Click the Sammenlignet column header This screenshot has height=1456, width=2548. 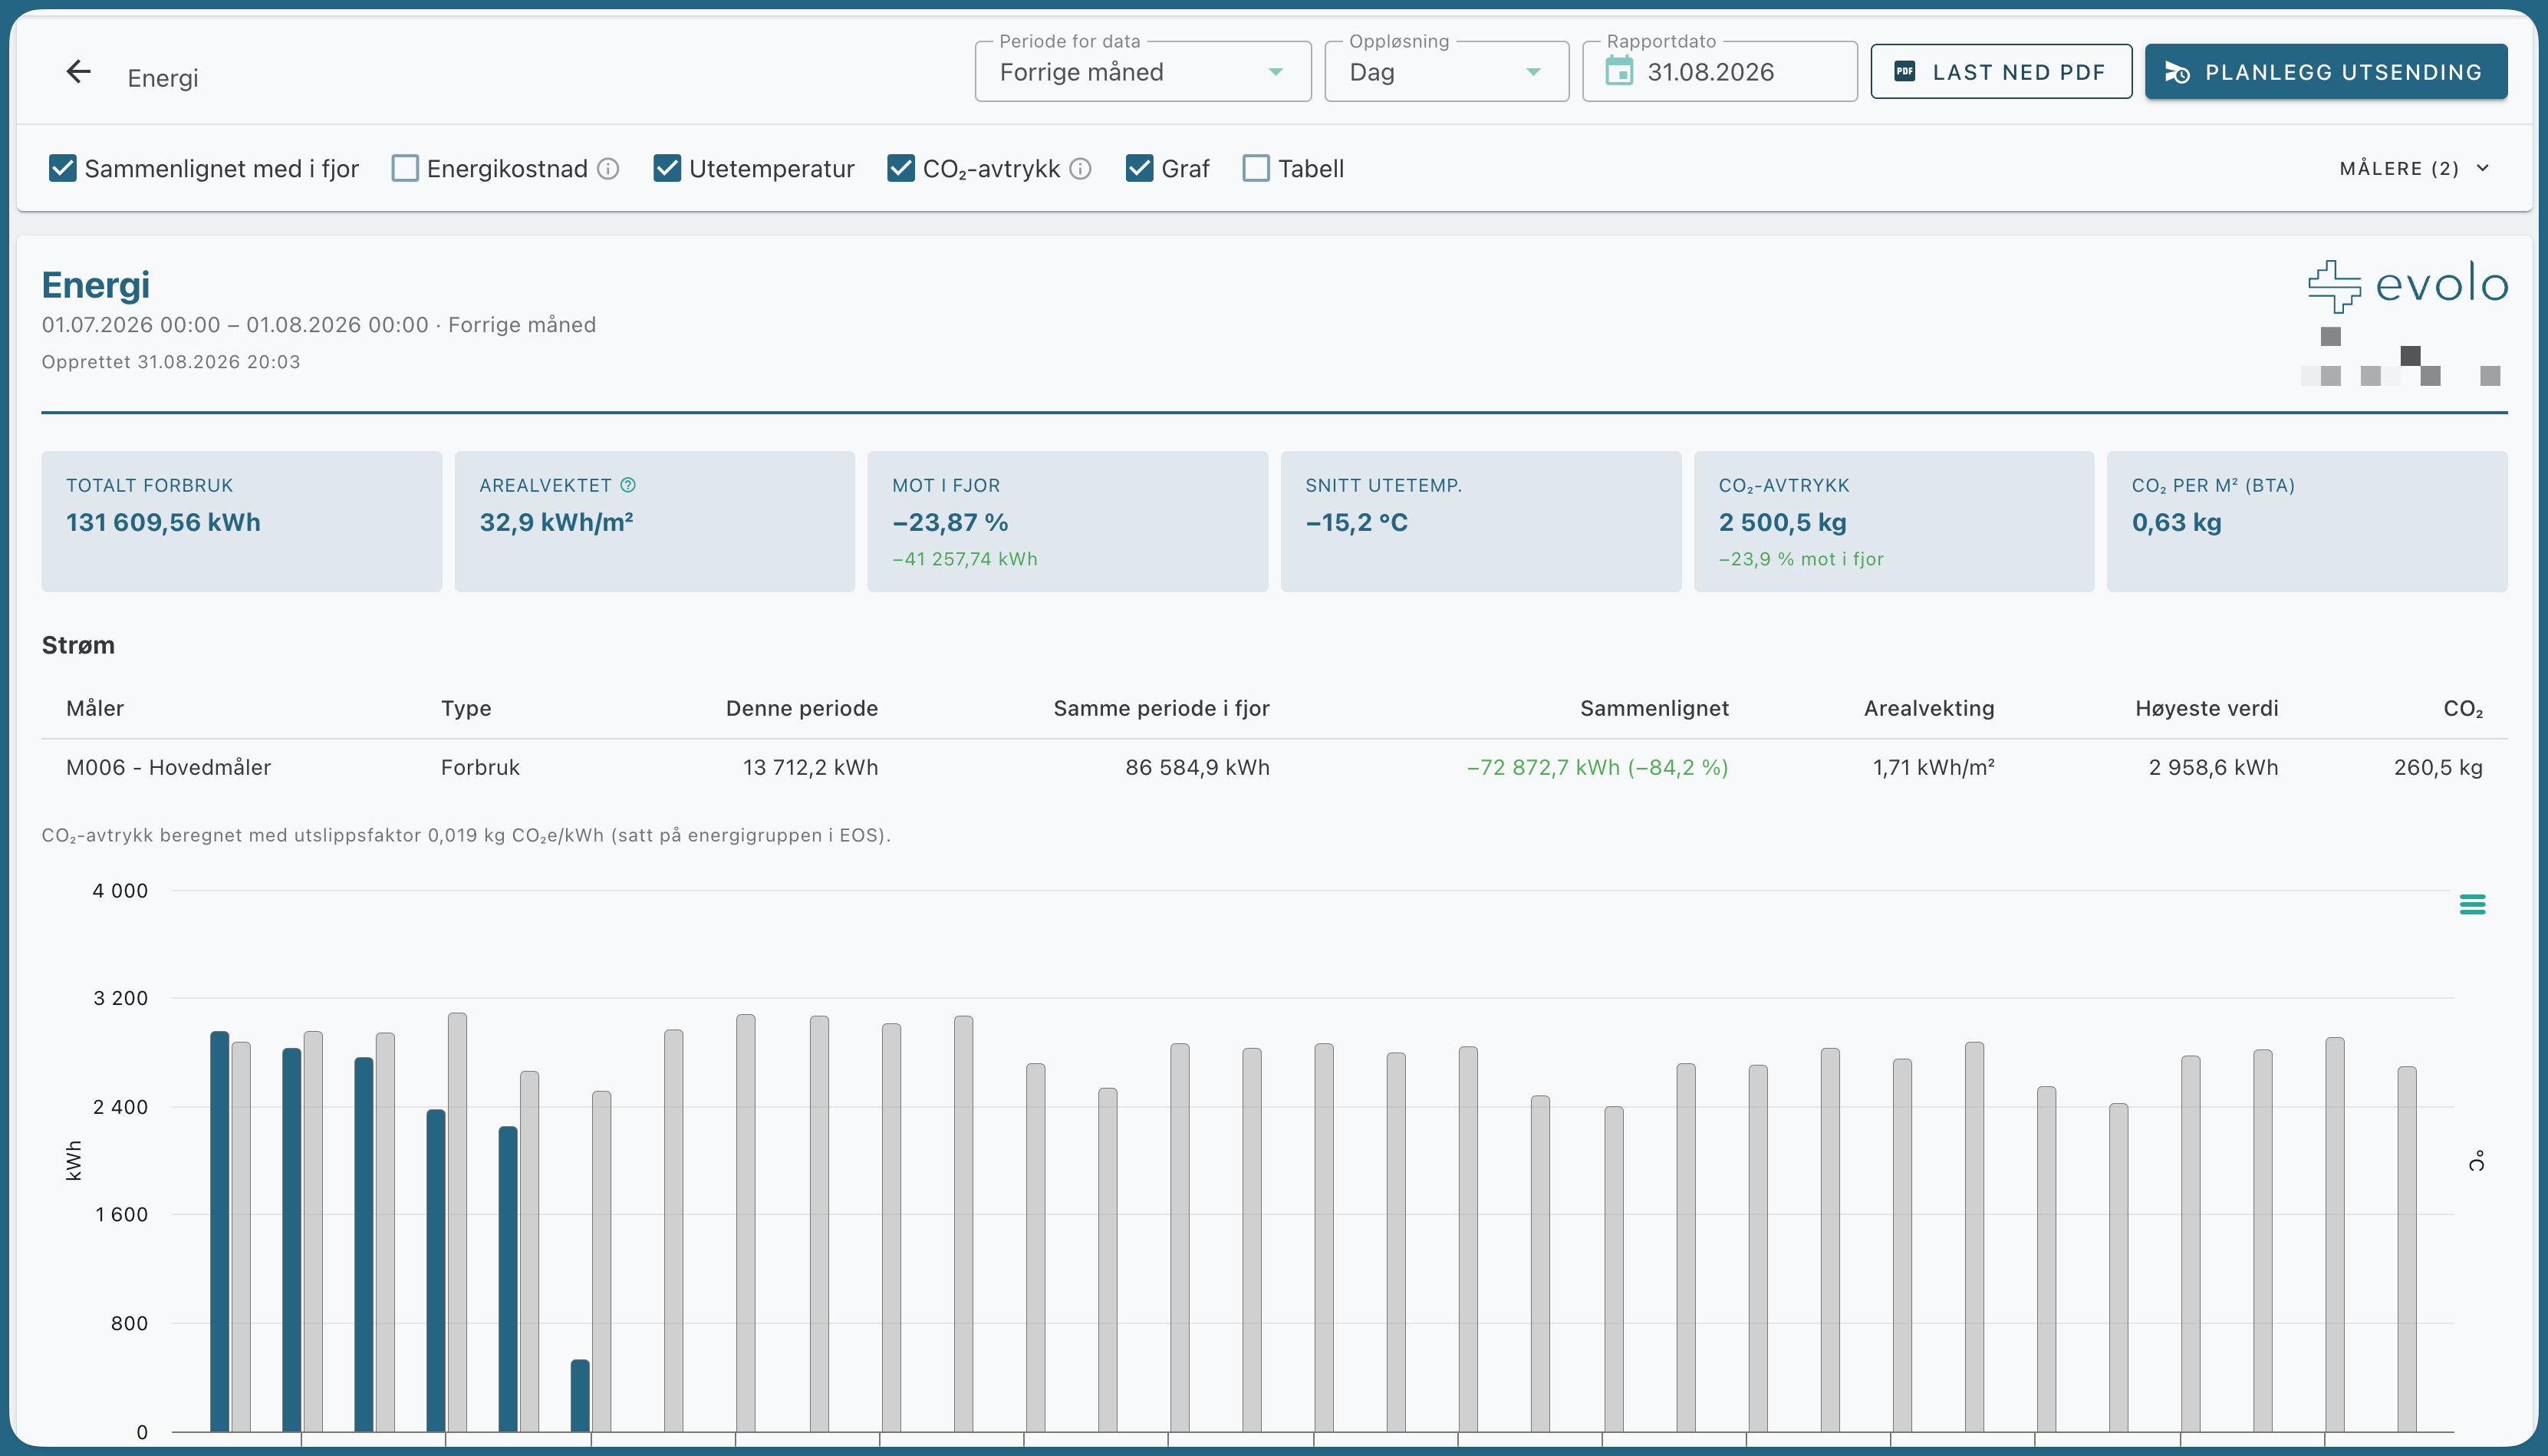(x=1654, y=708)
